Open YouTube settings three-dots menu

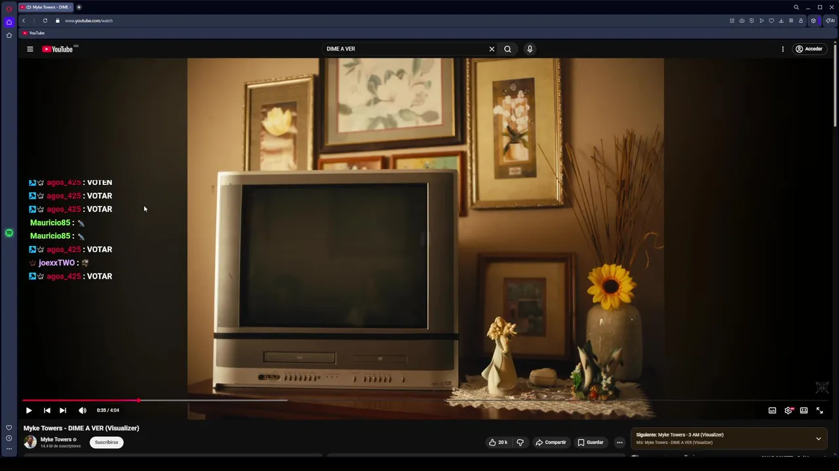(x=783, y=49)
